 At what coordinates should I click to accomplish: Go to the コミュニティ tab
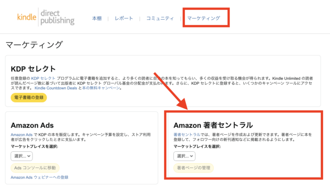point(160,18)
